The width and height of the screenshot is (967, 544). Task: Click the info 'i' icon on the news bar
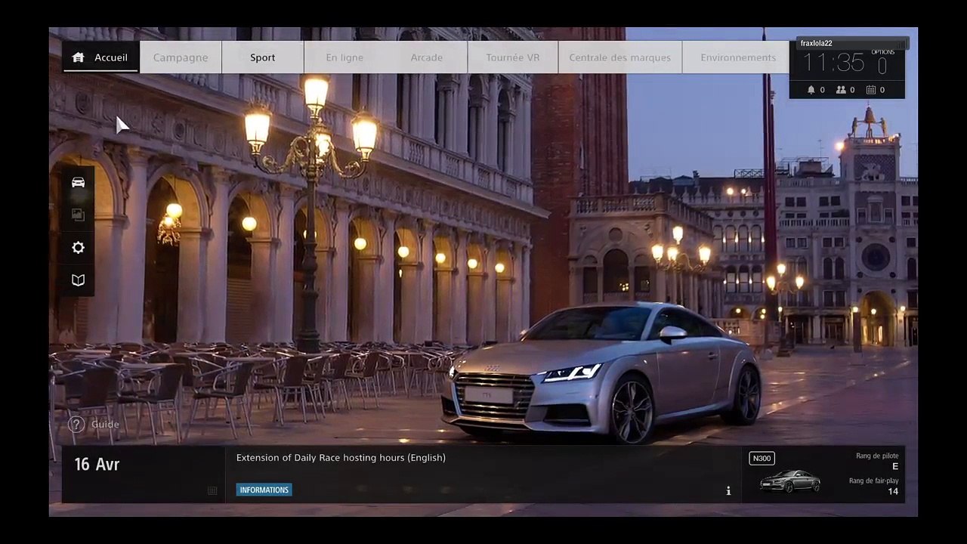728,491
